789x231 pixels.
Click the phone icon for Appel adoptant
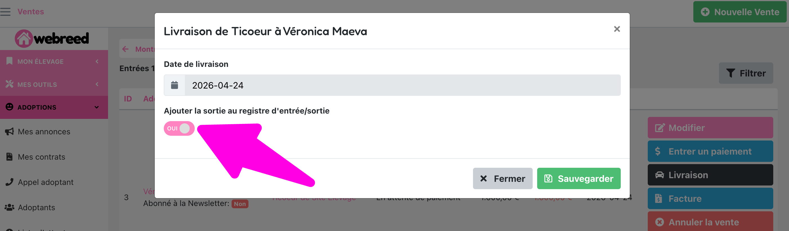(10, 182)
